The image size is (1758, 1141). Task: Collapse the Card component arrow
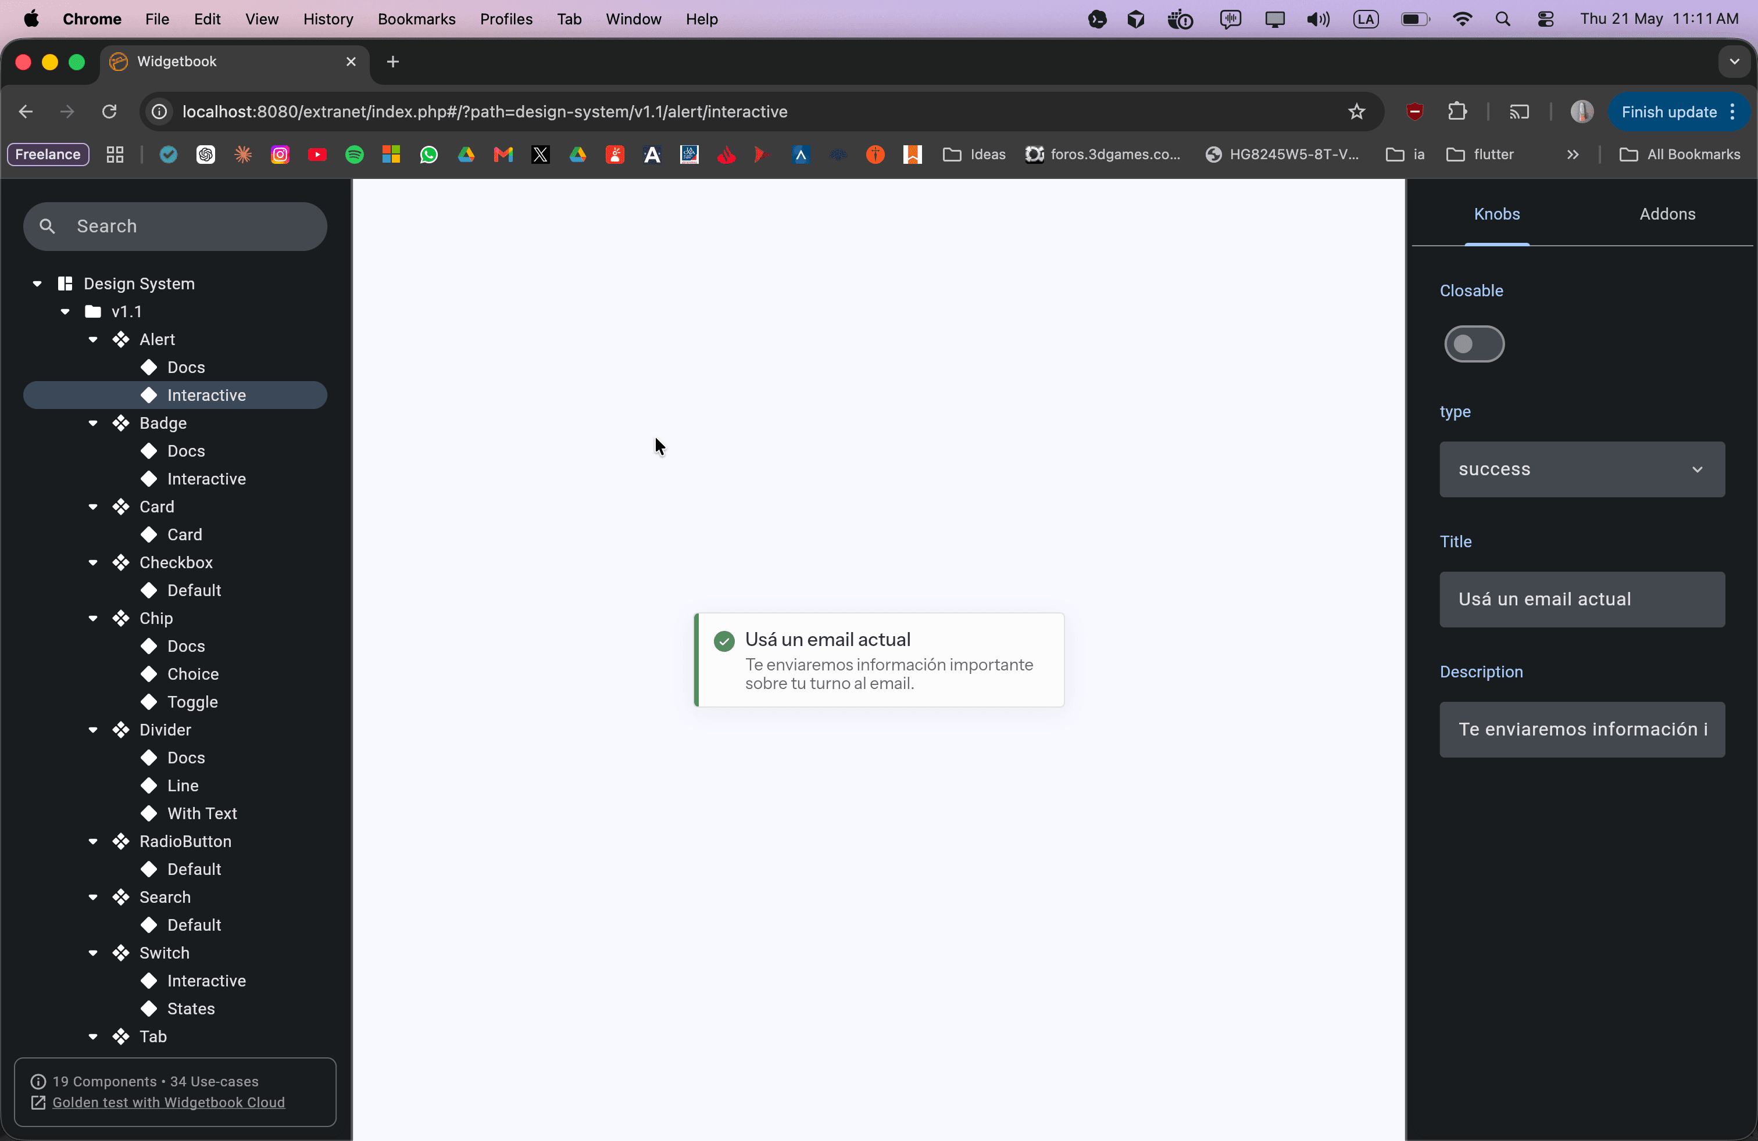[93, 507]
